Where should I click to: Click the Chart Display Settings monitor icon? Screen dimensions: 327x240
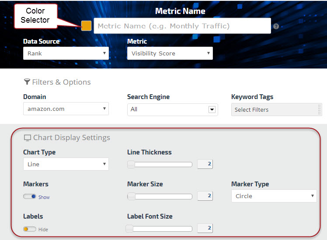[27, 138]
